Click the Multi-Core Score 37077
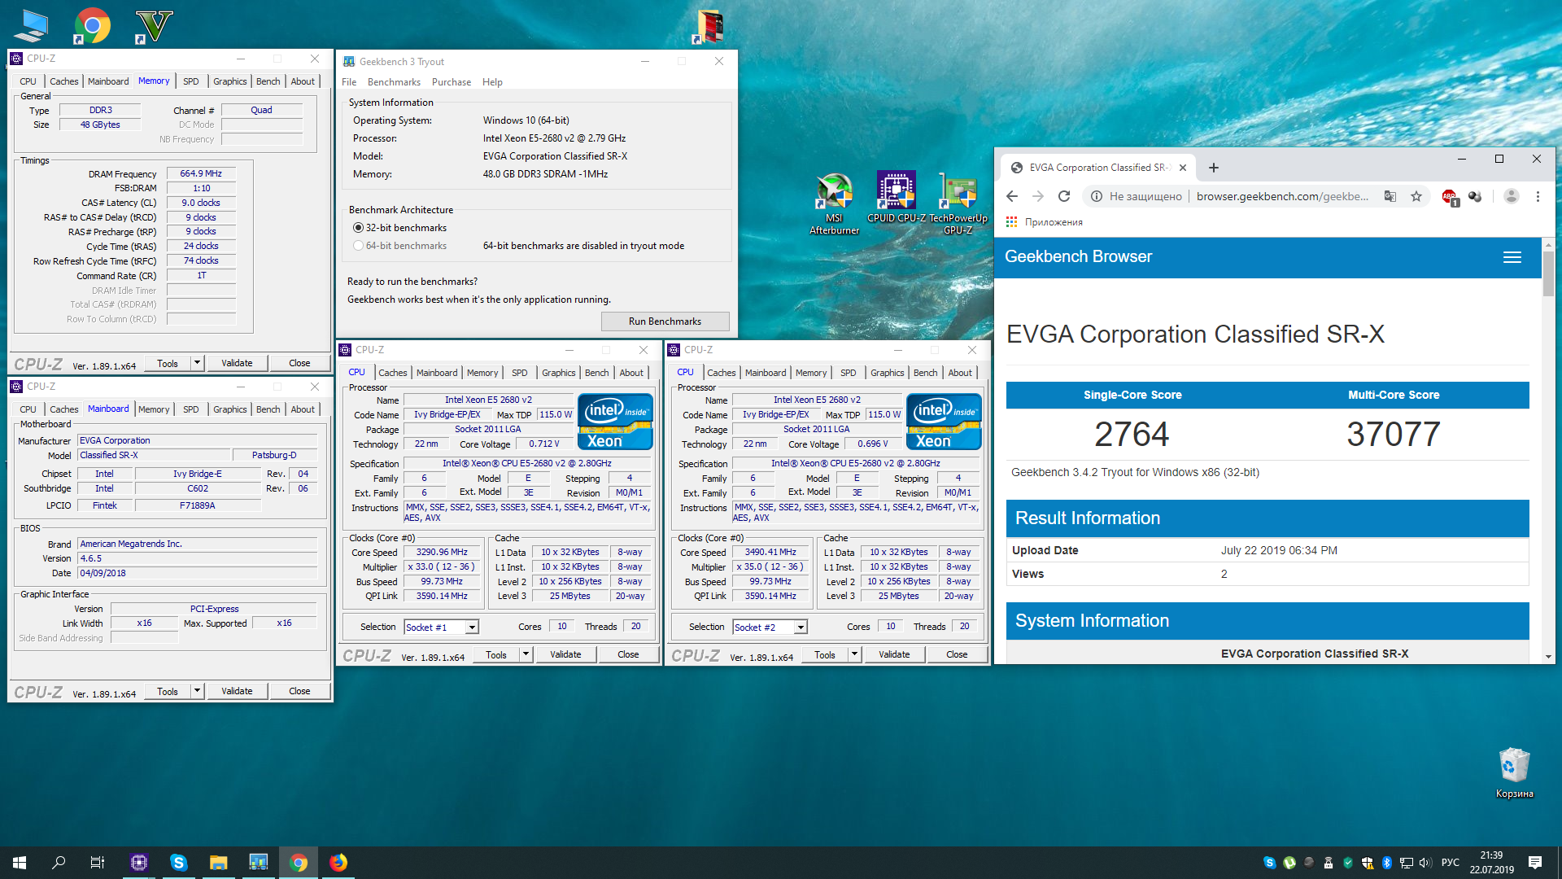The image size is (1562, 879). tap(1394, 434)
